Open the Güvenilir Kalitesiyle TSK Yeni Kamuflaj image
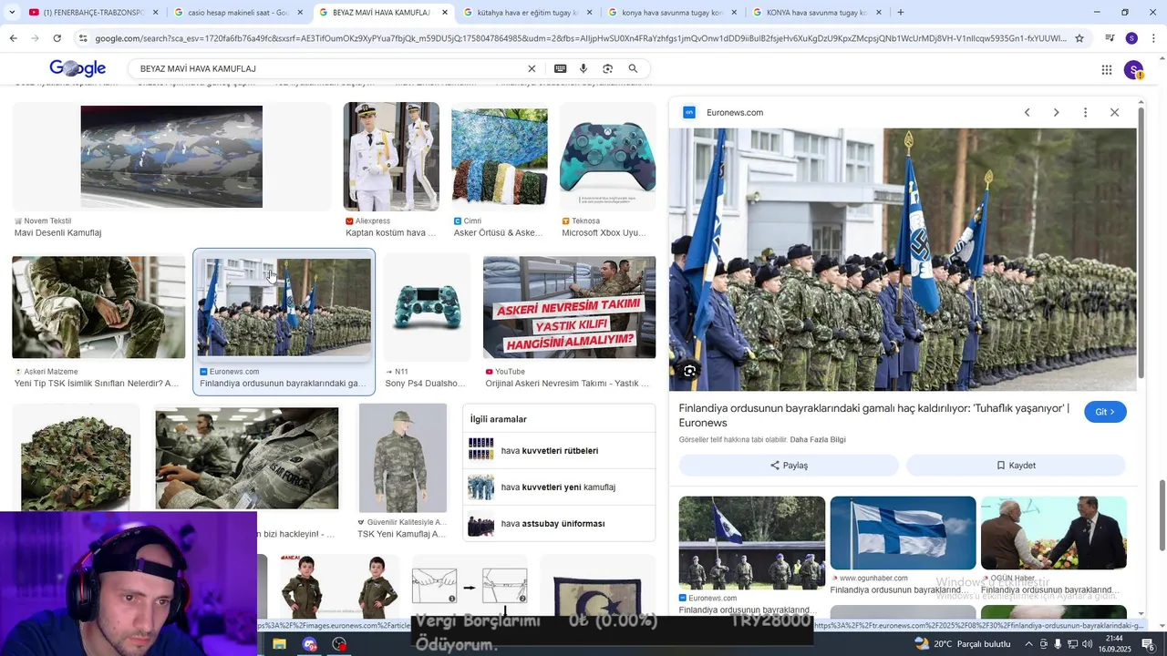 [x=403, y=458]
